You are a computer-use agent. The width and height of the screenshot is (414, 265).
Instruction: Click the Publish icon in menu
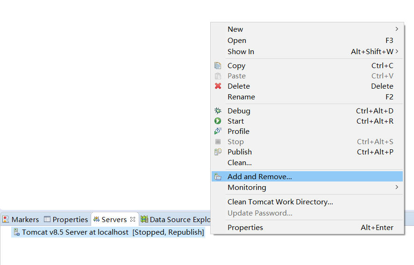(x=218, y=152)
